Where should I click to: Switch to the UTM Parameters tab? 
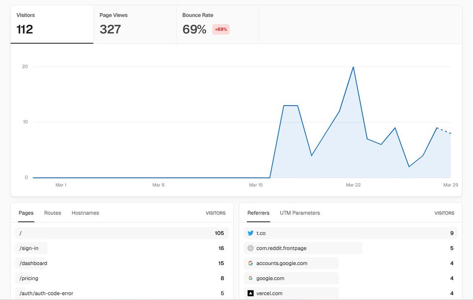(300, 213)
